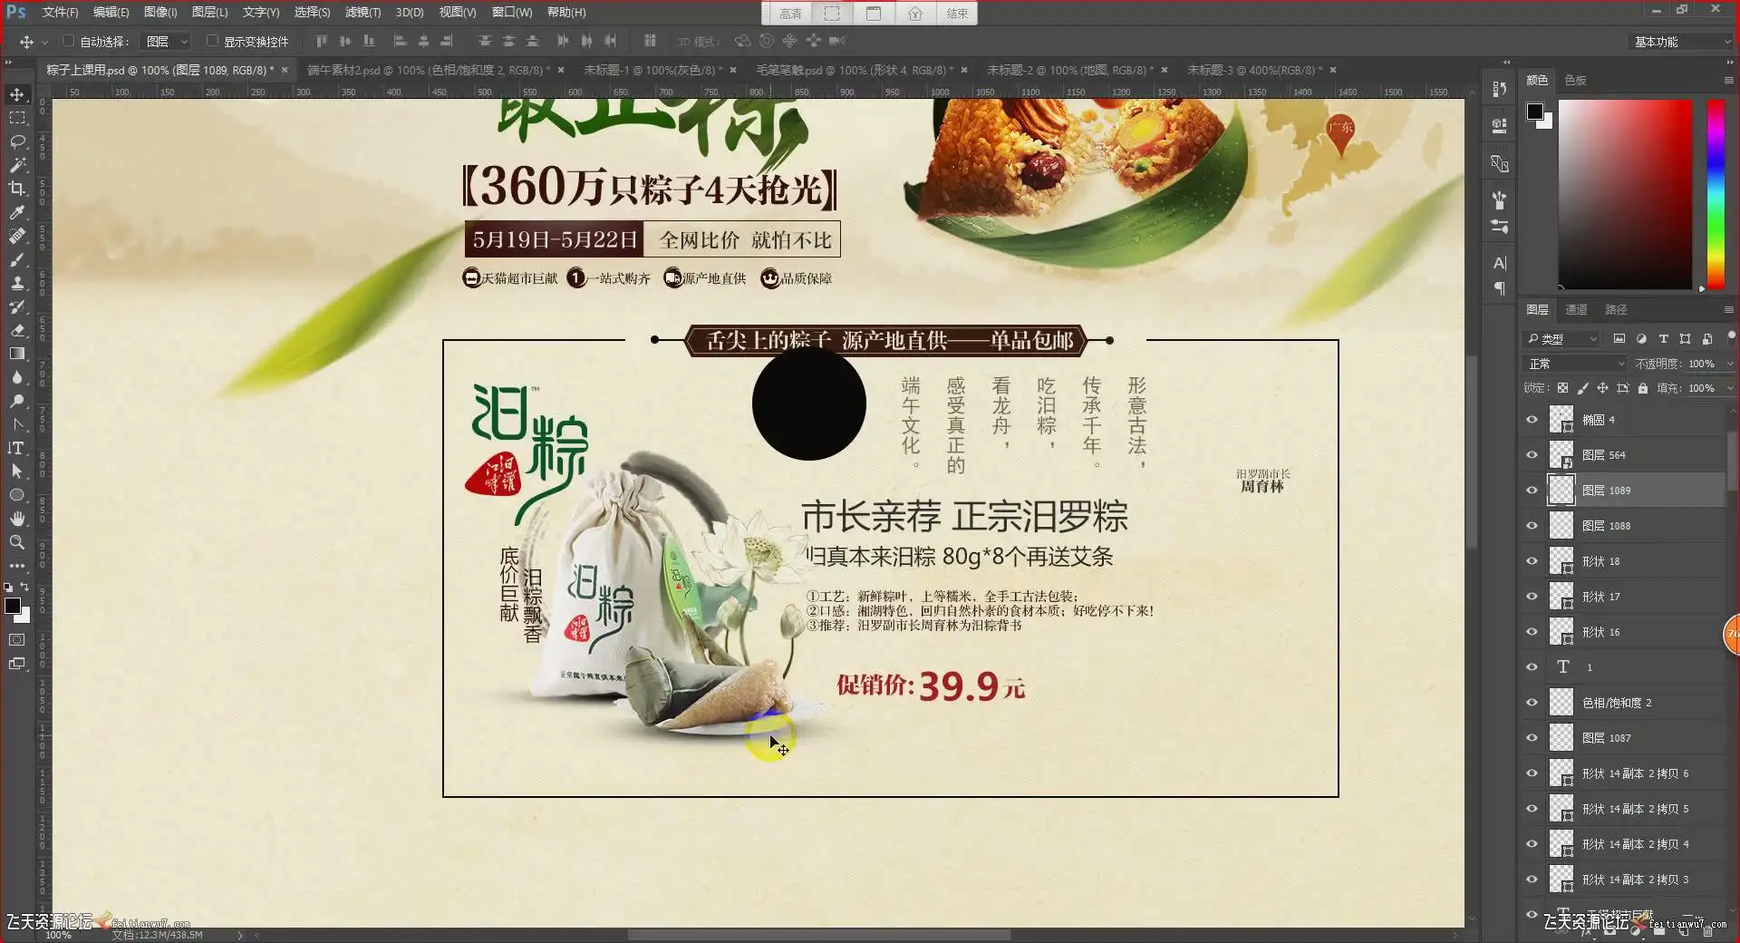Switch to the 通道 panel tab
The width and height of the screenshot is (1740, 943).
point(1576,310)
